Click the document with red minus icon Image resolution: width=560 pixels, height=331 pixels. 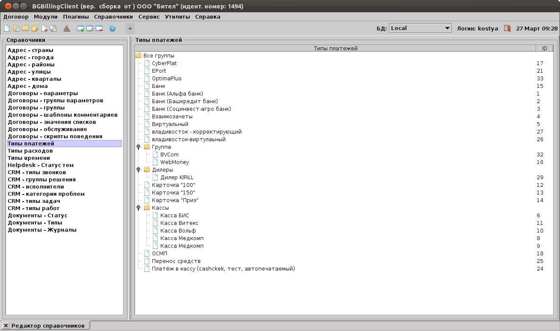tap(44, 28)
